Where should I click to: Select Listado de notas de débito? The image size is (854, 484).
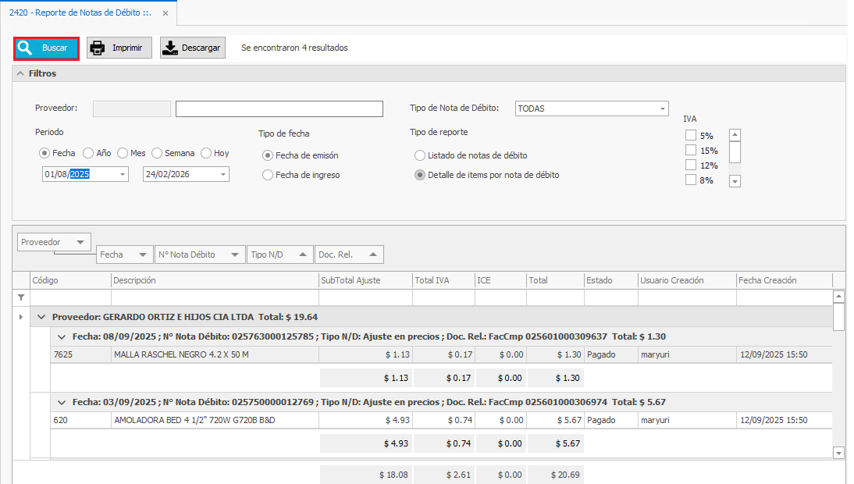(x=420, y=155)
